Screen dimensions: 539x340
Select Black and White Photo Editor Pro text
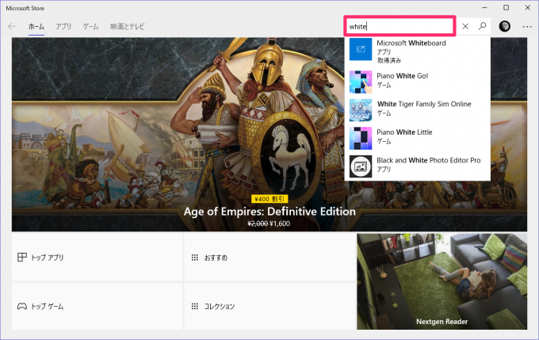[x=429, y=160]
